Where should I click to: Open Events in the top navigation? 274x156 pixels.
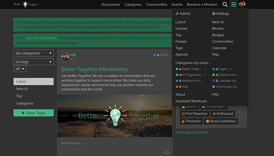177,4
